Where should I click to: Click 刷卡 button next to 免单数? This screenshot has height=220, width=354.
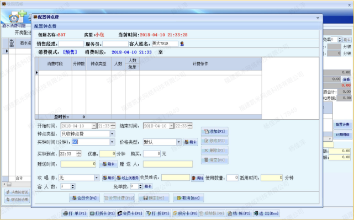(x=148, y=186)
